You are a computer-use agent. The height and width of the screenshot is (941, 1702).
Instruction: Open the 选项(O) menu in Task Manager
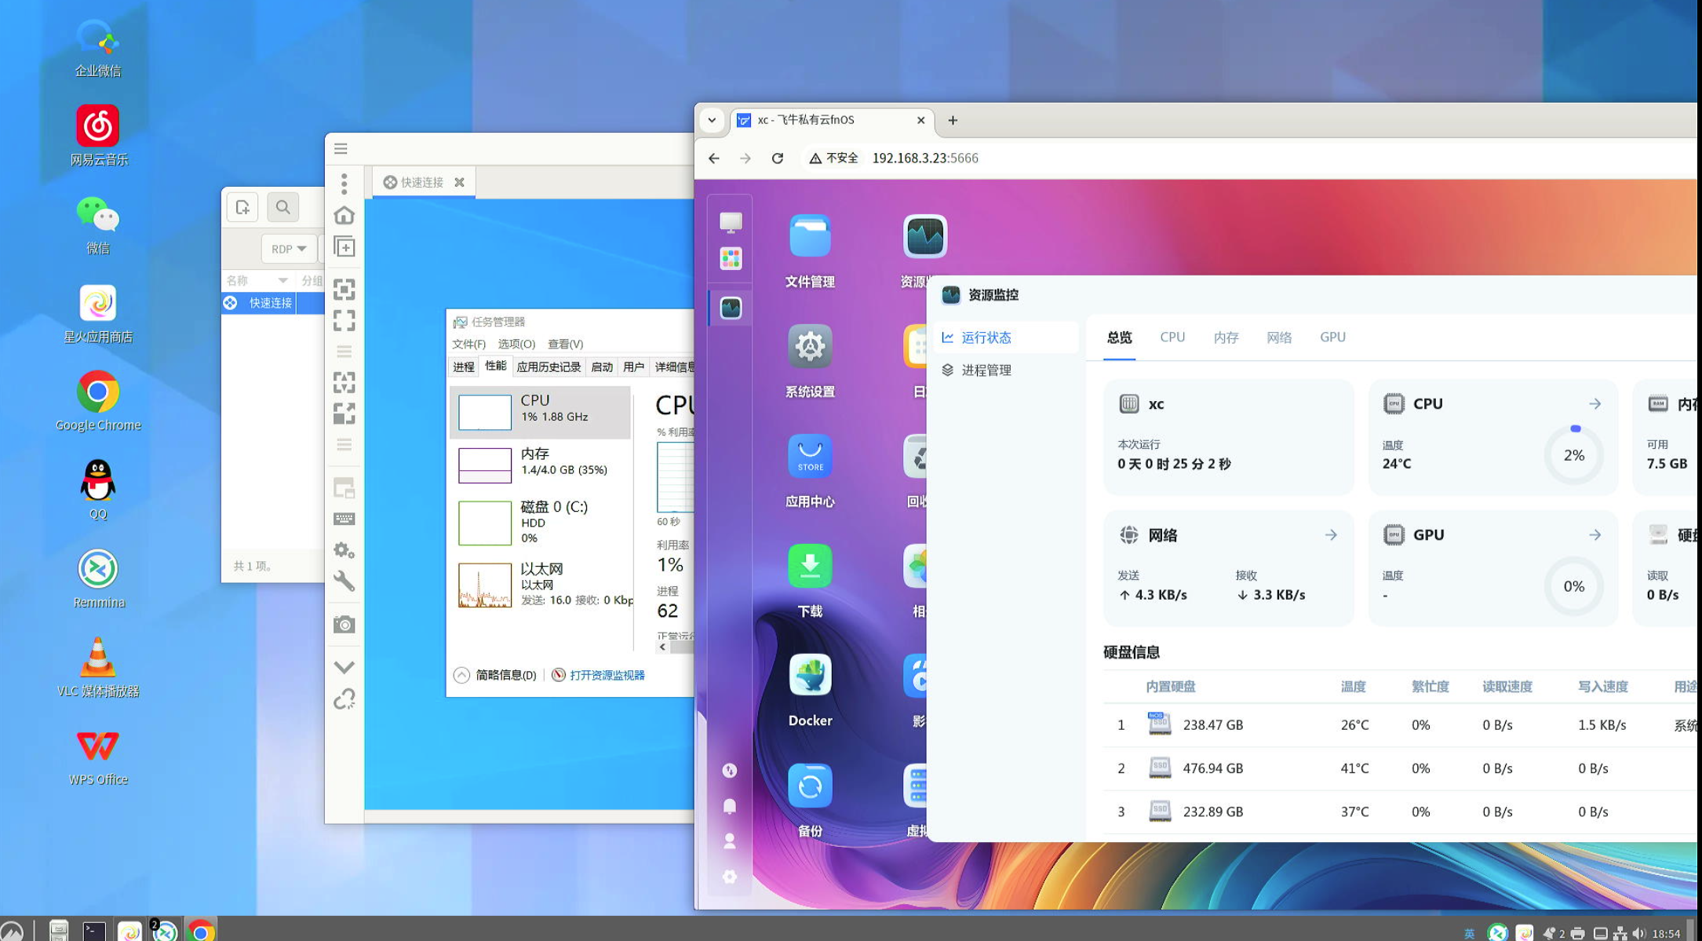click(516, 344)
